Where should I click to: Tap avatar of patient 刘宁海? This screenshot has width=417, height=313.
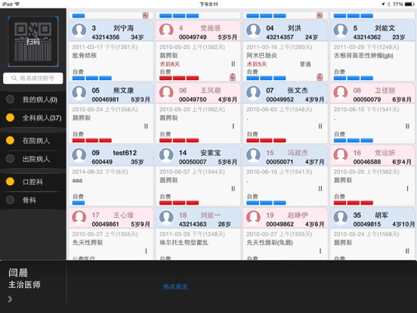[x=79, y=30]
